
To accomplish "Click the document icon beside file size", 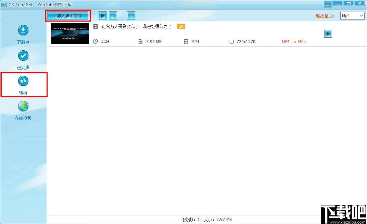I will coord(140,42).
